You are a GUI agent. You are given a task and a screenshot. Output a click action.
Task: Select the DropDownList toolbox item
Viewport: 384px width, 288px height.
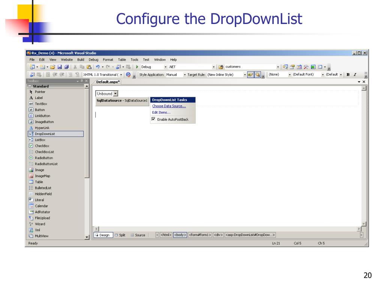coord(56,134)
